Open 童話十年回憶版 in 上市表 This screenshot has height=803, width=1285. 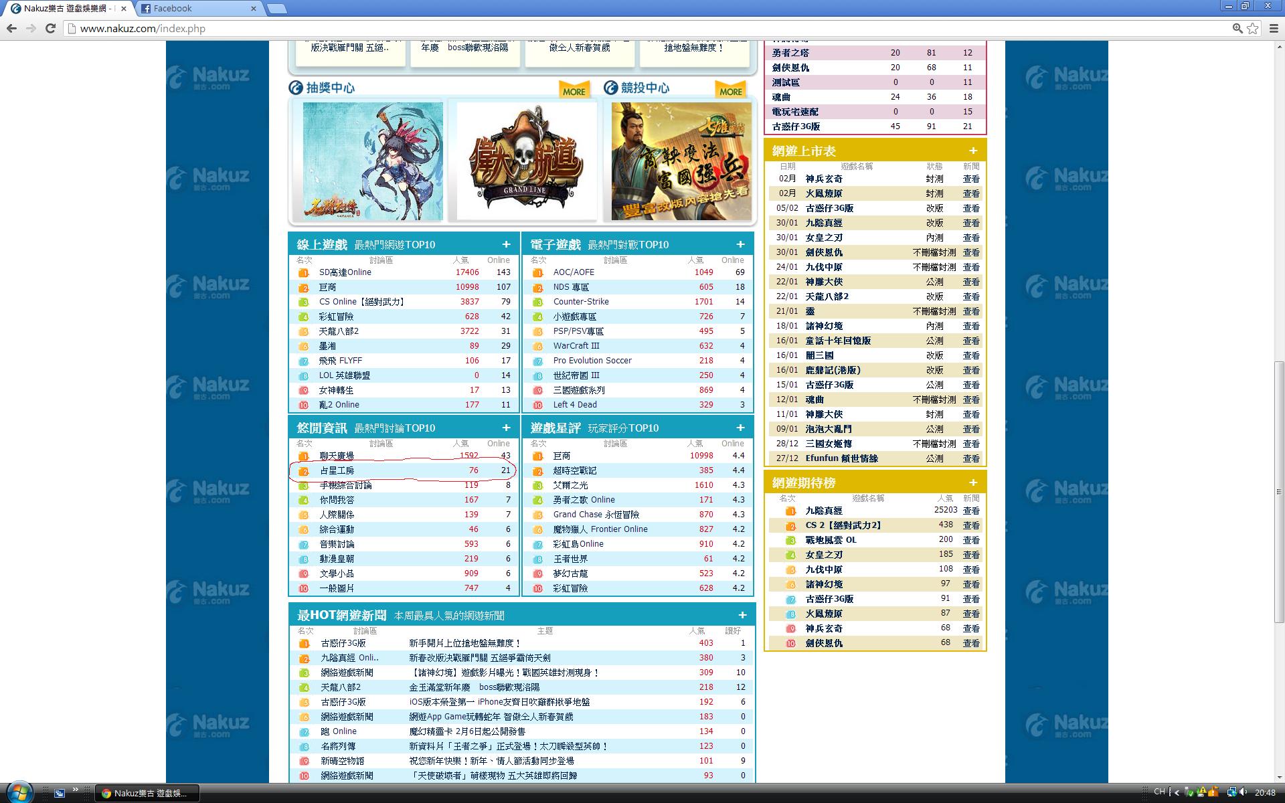(x=838, y=341)
